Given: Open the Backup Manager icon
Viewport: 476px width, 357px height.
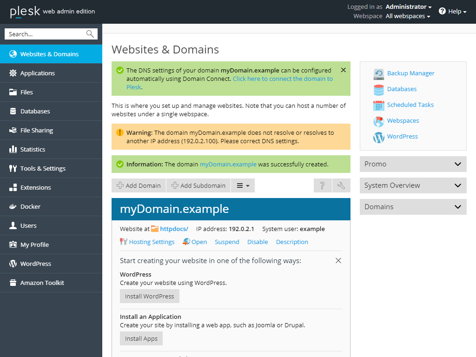Looking at the screenshot, I should (378, 73).
